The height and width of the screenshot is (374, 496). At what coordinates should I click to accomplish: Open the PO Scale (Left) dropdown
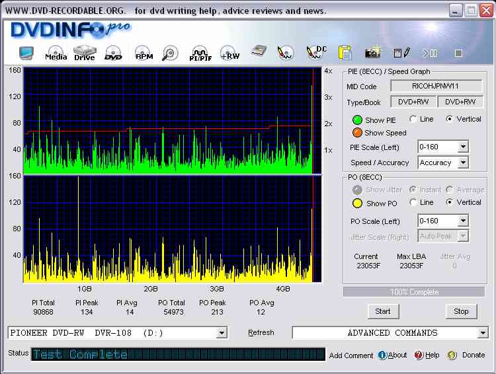pos(463,220)
